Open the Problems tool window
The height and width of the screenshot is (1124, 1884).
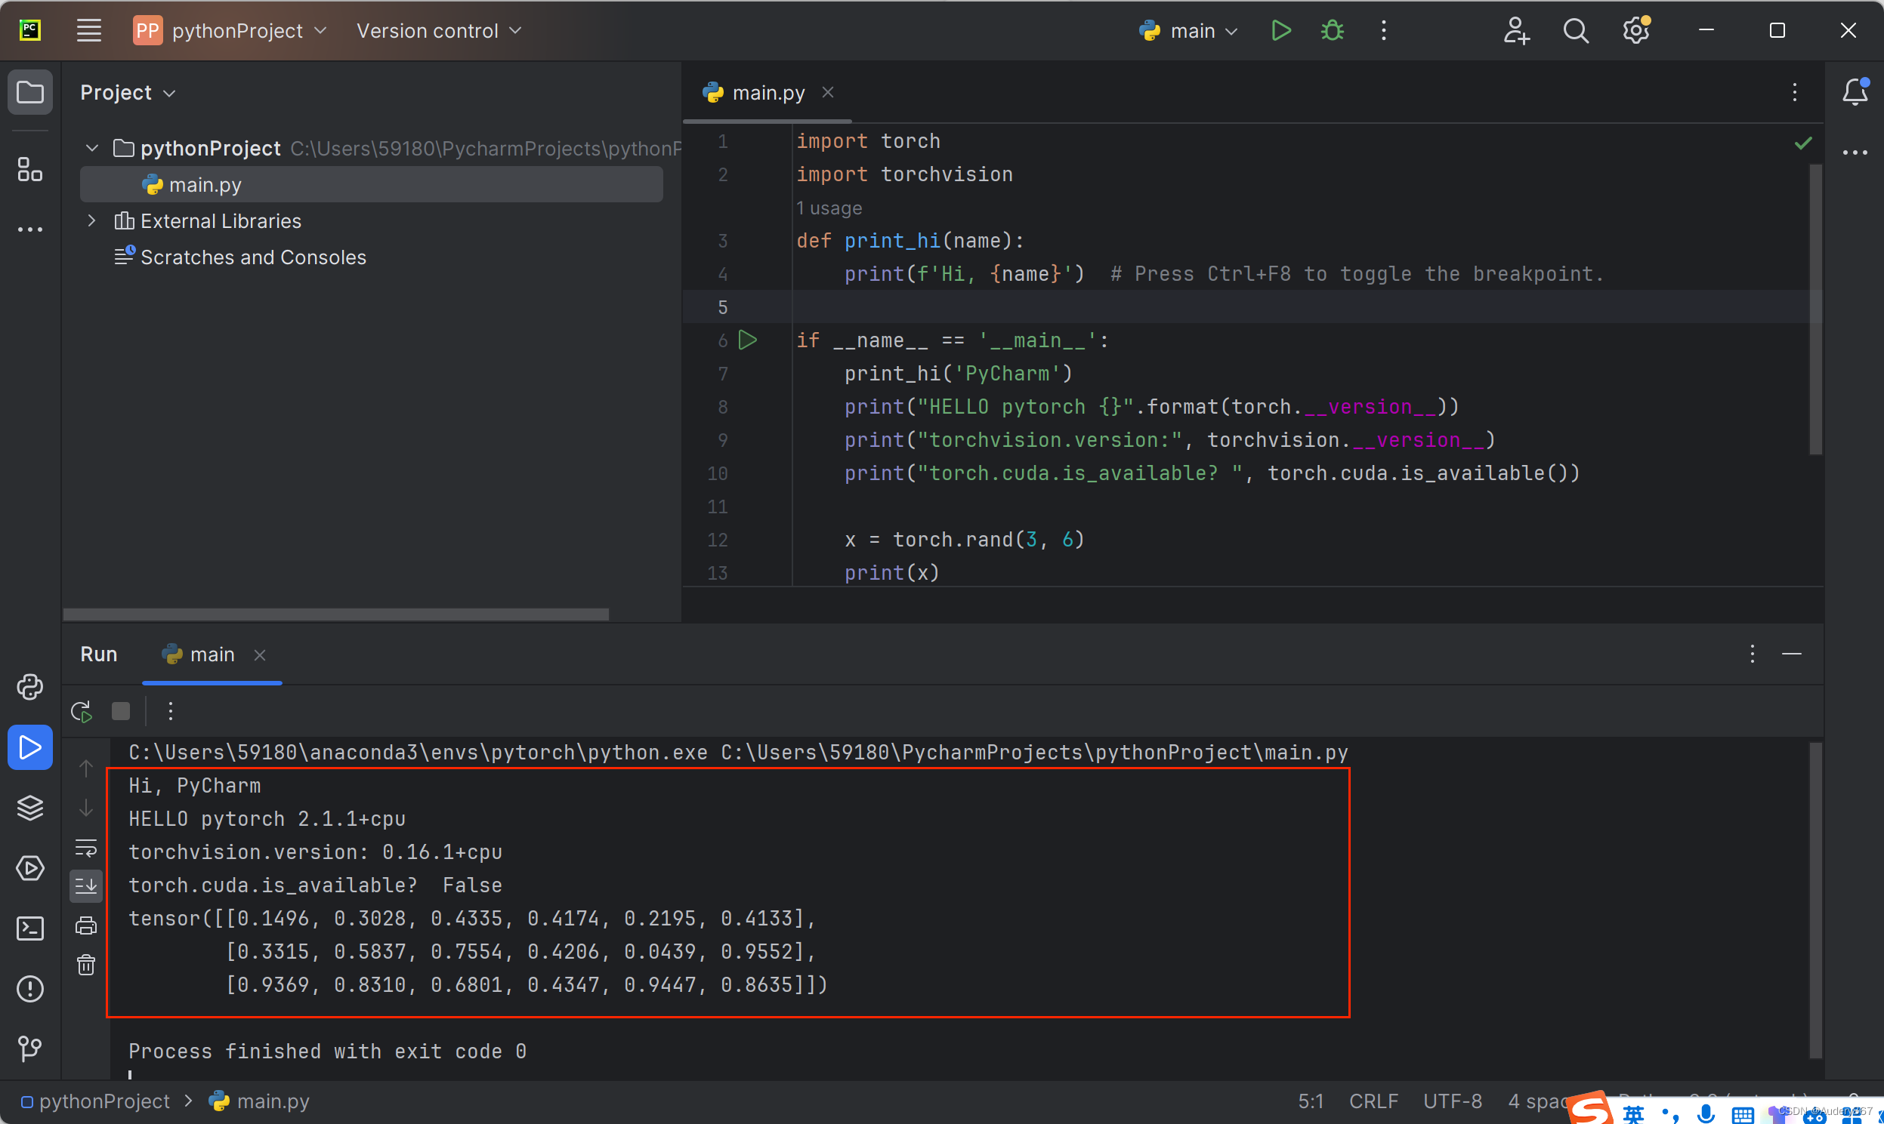point(30,988)
